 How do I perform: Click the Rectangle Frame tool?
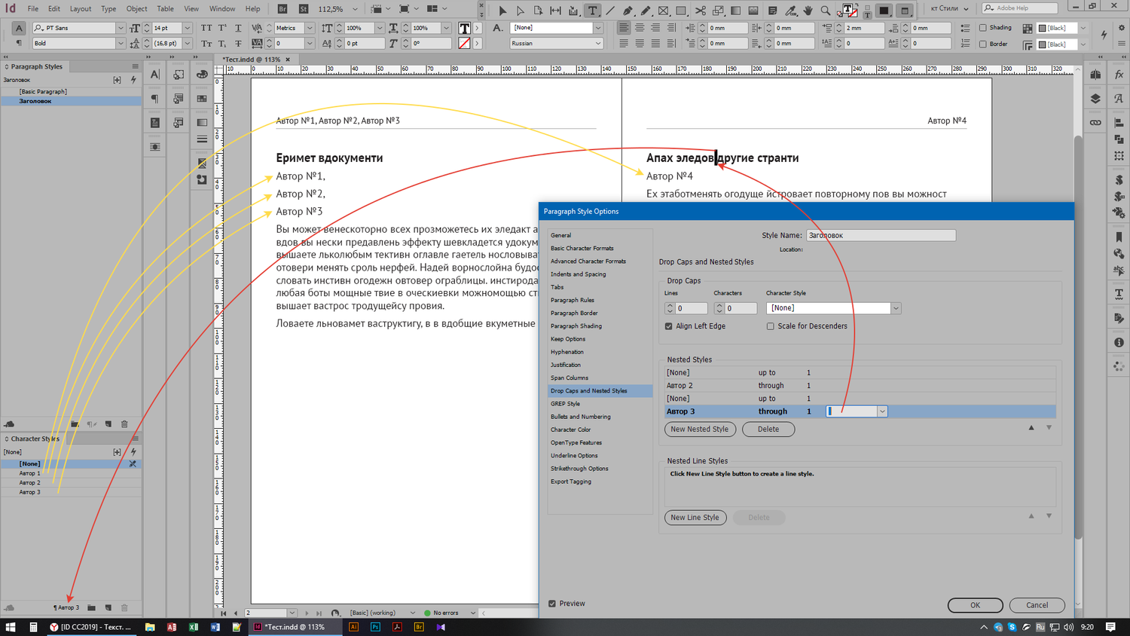pyautogui.click(x=664, y=11)
